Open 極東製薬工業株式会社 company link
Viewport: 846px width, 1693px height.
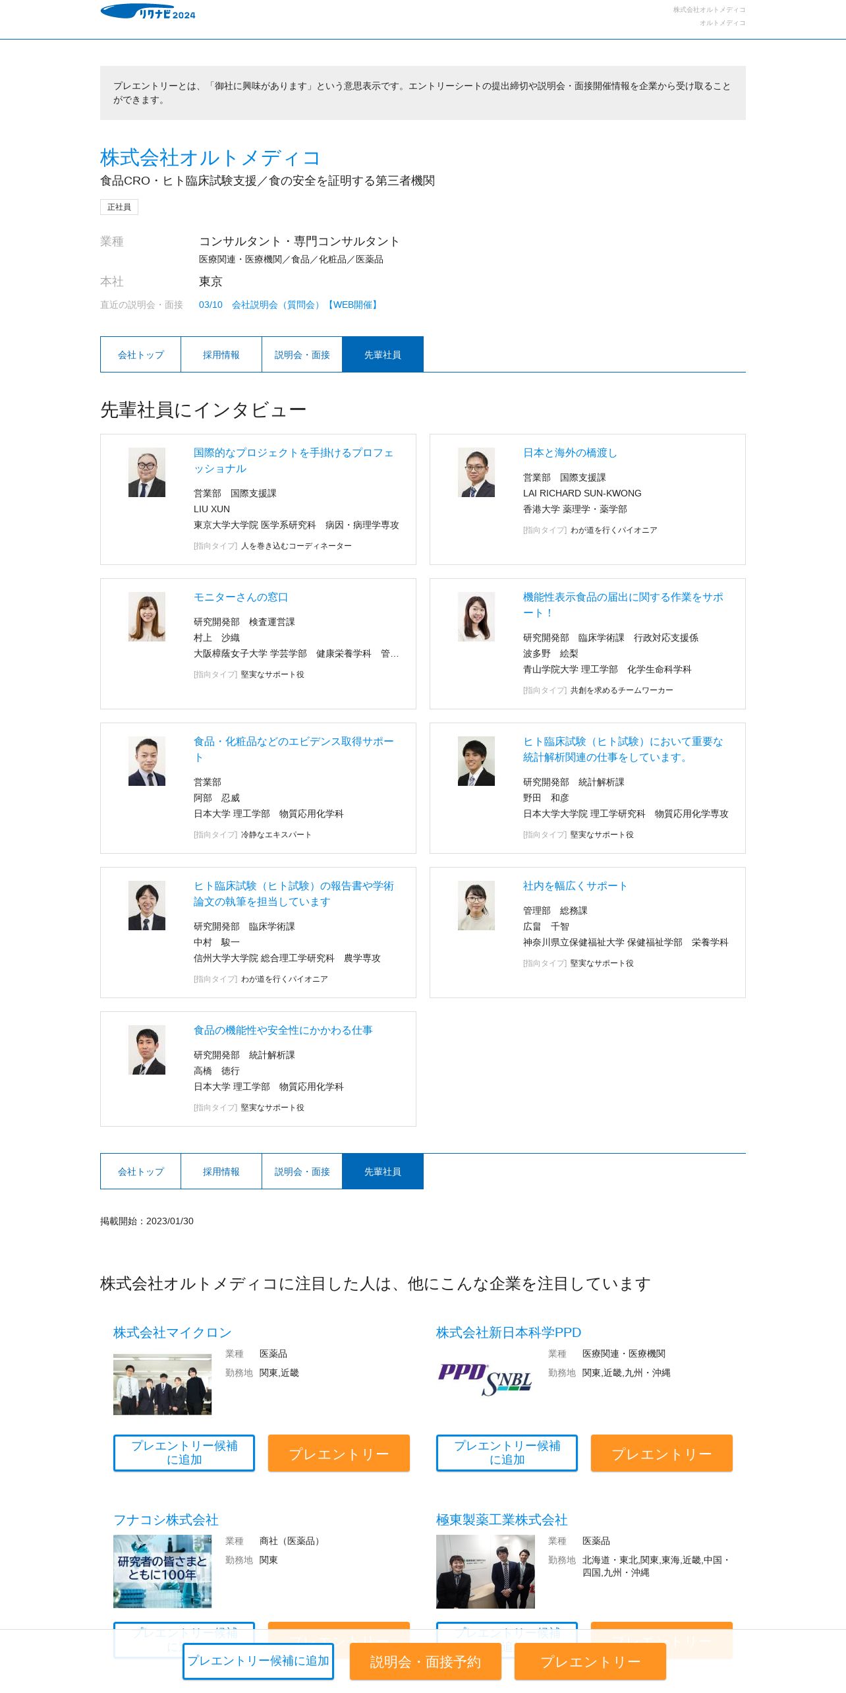pos(502,1520)
